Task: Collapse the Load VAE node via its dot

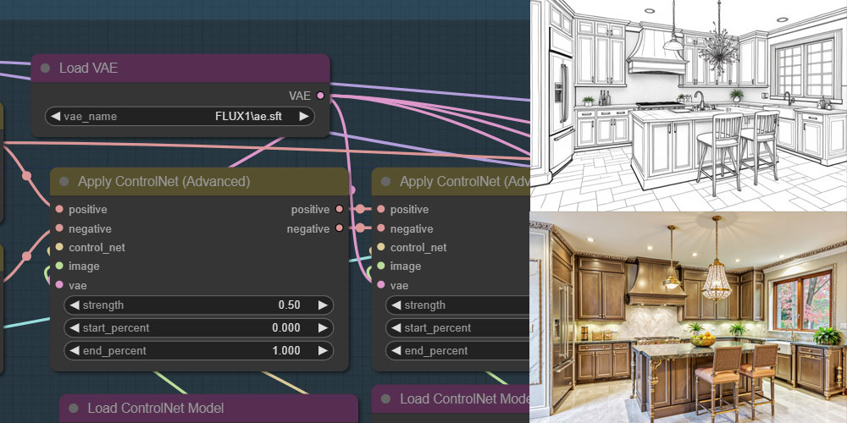Action: [x=46, y=68]
